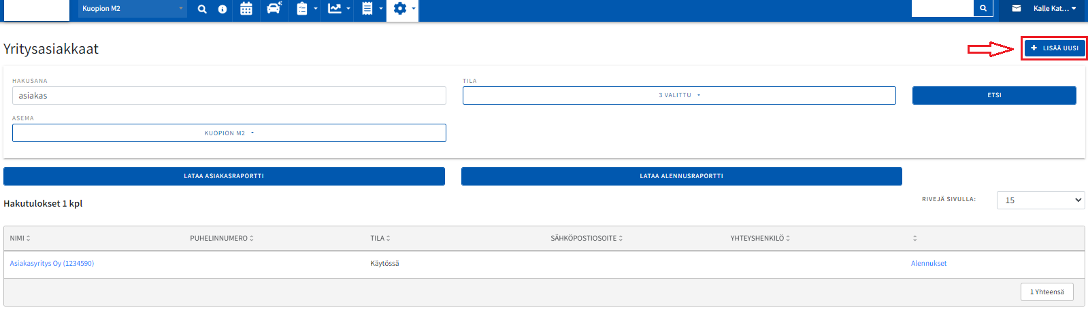Open the receipt menu icon
The image size is (1088, 314).
pyautogui.click(x=372, y=9)
